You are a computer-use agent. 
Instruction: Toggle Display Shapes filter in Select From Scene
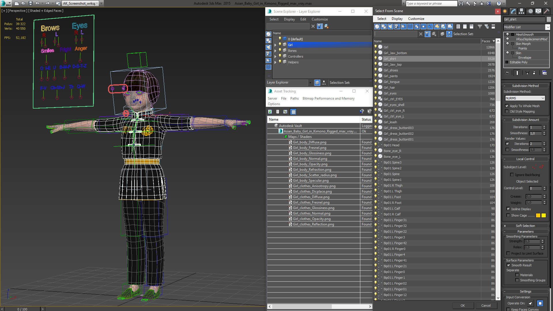(x=384, y=26)
